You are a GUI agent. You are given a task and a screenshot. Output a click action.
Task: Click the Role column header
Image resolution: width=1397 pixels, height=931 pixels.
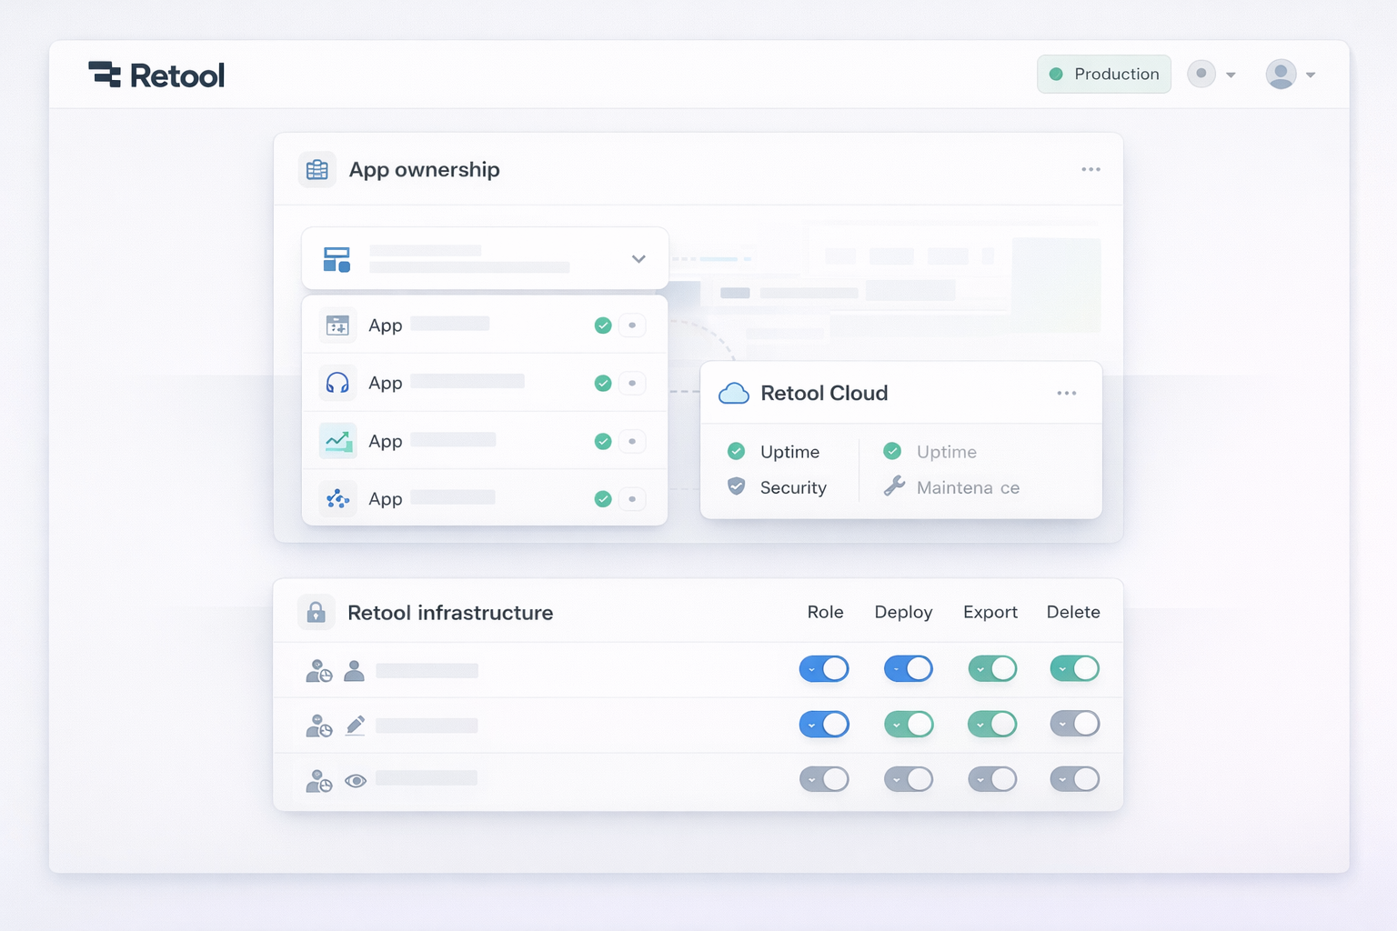point(825,613)
